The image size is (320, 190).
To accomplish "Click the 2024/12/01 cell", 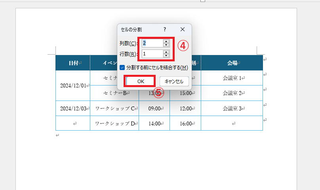I will (x=73, y=85).
